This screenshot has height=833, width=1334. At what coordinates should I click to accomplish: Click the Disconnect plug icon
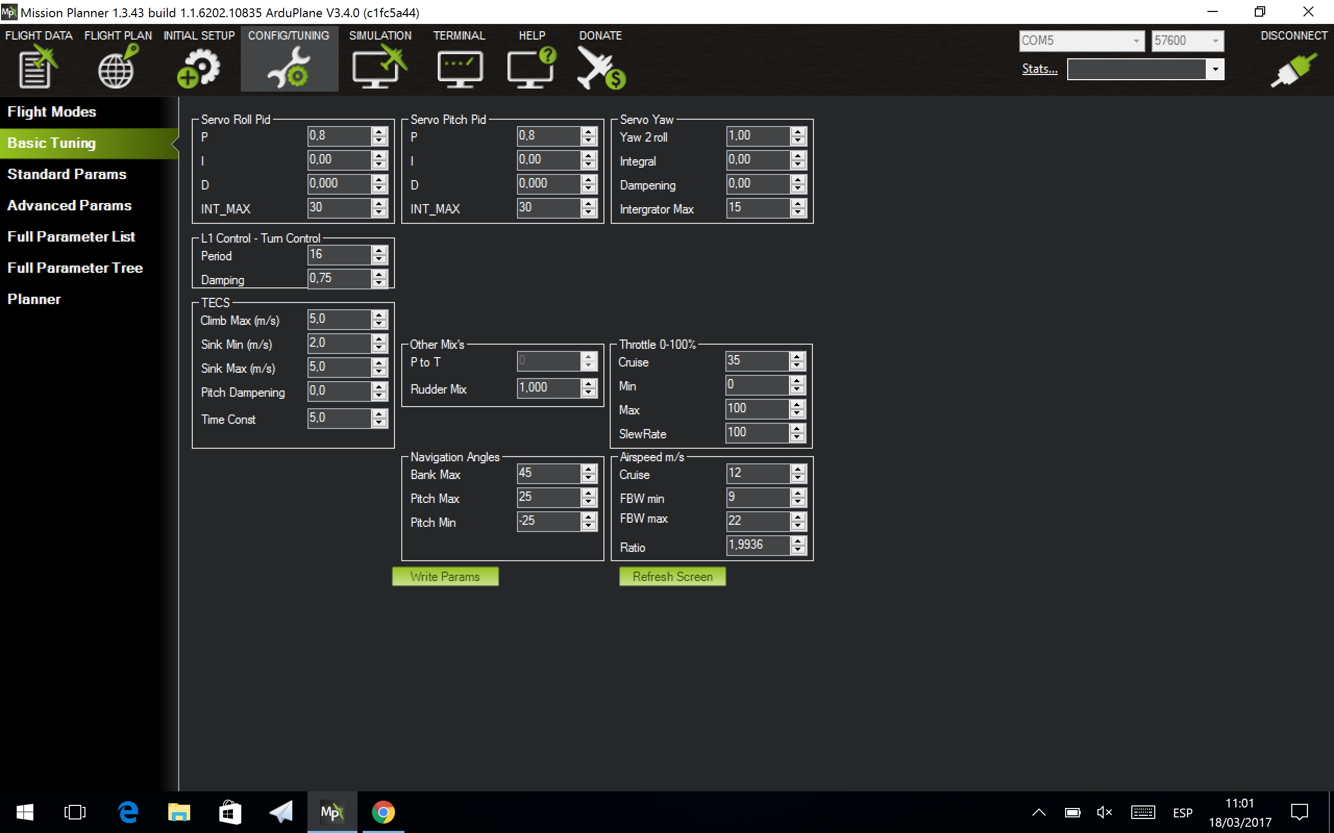point(1293,69)
